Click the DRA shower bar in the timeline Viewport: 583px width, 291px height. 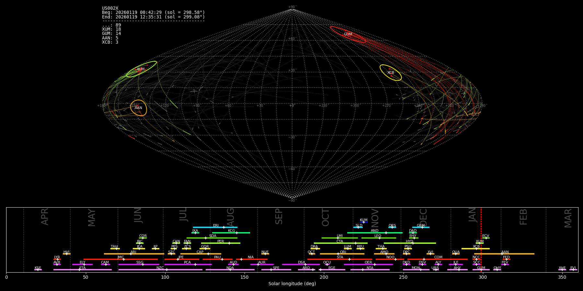point(315,249)
